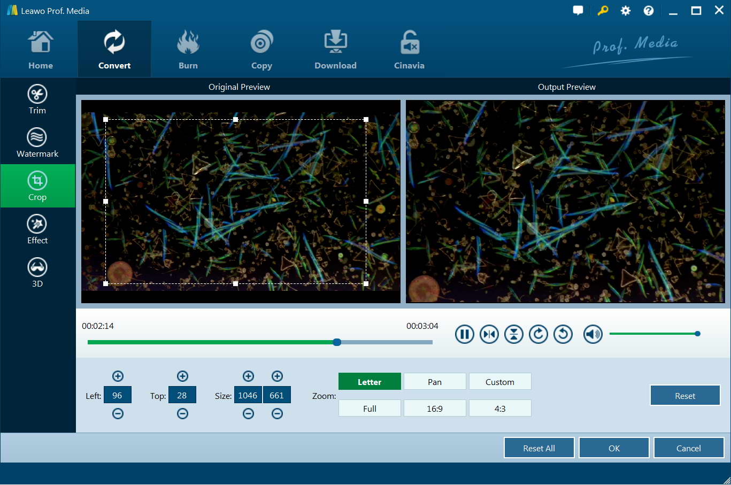Click the total duration 00:03:04
The width and height of the screenshot is (731, 485).
point(422,326)
